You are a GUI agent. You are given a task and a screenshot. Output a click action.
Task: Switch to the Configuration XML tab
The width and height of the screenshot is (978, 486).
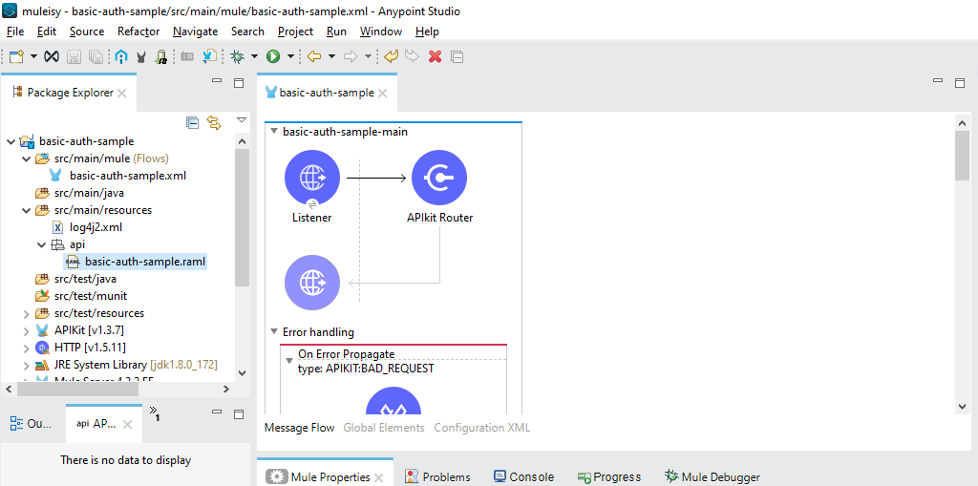tap(481, 428)
